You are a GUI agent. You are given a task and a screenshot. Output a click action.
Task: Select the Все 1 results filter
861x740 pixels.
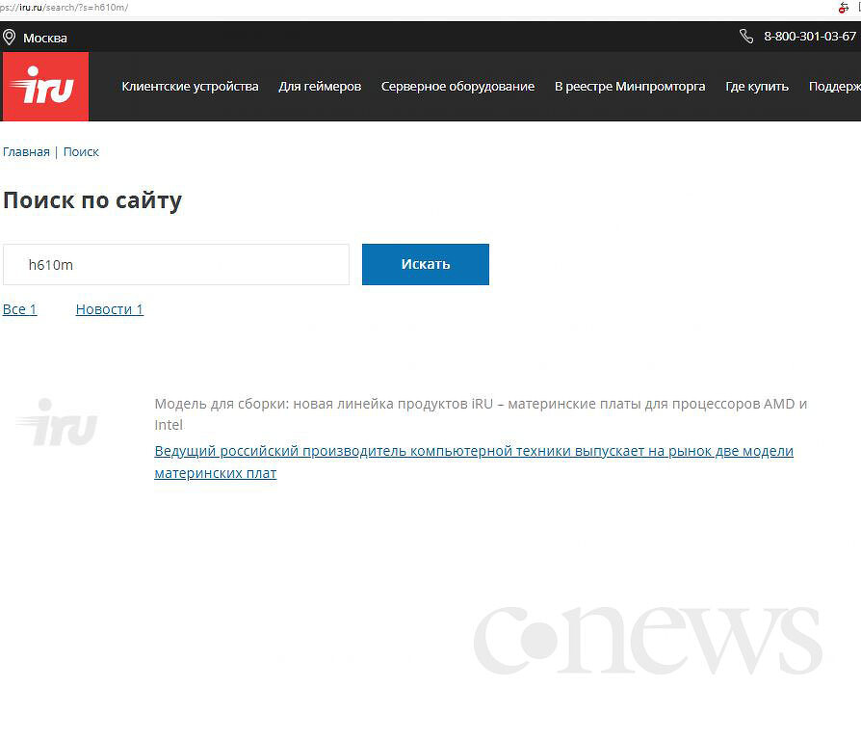click(20, 309)
